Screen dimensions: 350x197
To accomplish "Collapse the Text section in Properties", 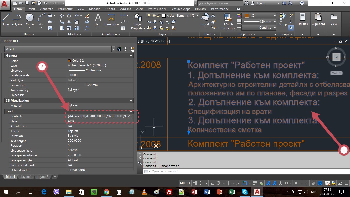I will tap(131, 111).
